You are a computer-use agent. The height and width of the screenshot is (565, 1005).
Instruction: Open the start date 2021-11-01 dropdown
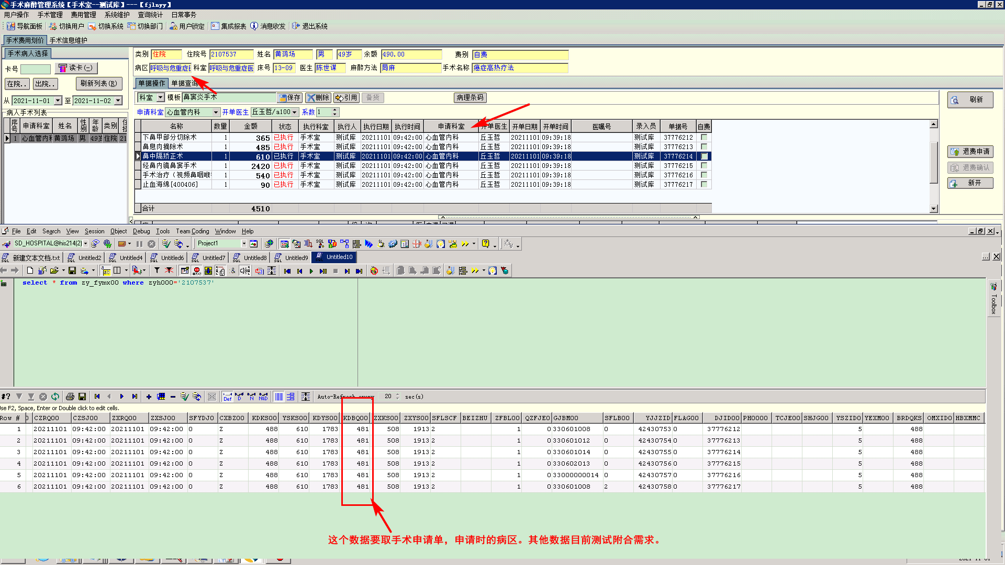(x=58, y=101)
